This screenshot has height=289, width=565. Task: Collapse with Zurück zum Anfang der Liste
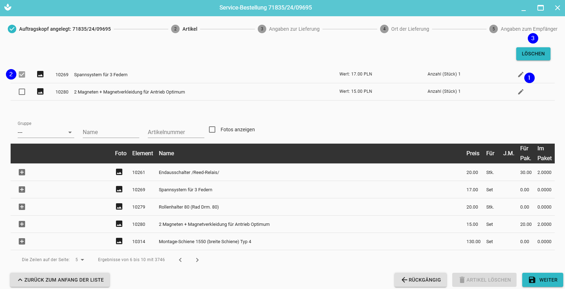(x=60, y=280)
